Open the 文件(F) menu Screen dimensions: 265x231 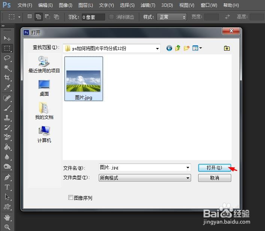[x=25, y=5]
